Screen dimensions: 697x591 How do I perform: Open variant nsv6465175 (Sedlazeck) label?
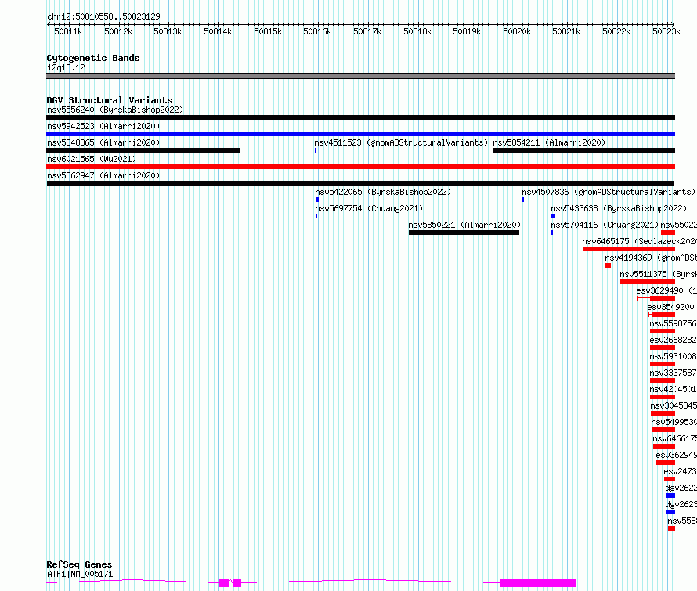tap(639, 241)
